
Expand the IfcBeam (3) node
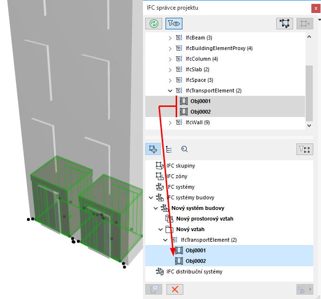170,38
